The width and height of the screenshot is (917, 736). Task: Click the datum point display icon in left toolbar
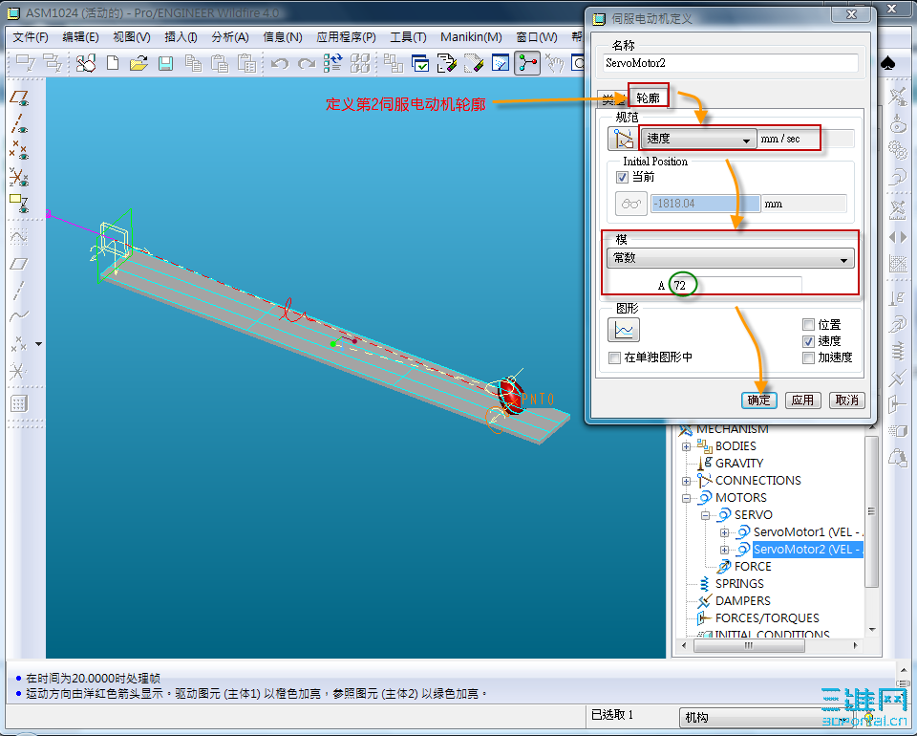click(19, 150)
